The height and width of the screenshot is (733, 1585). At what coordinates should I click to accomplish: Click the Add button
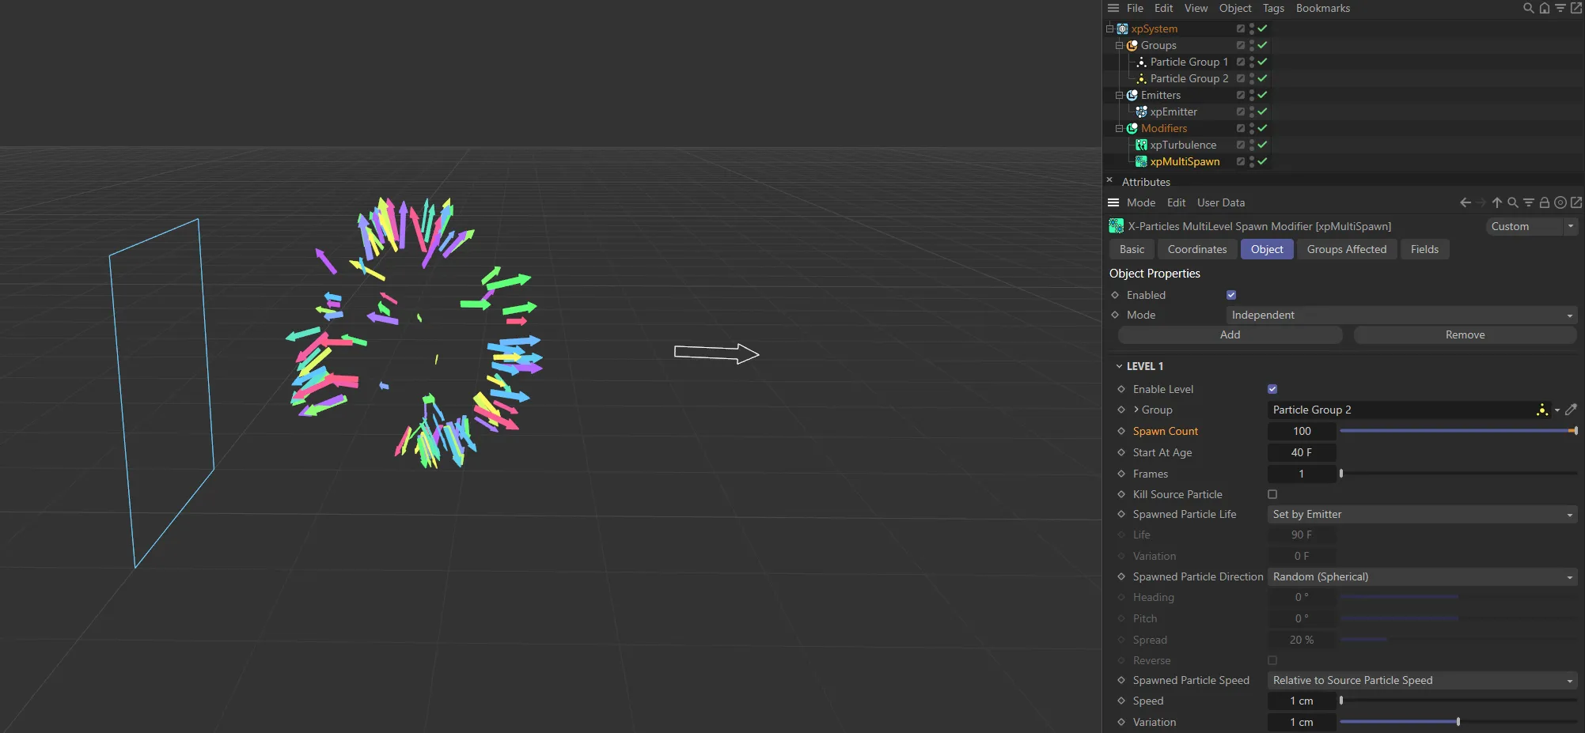1229,334
